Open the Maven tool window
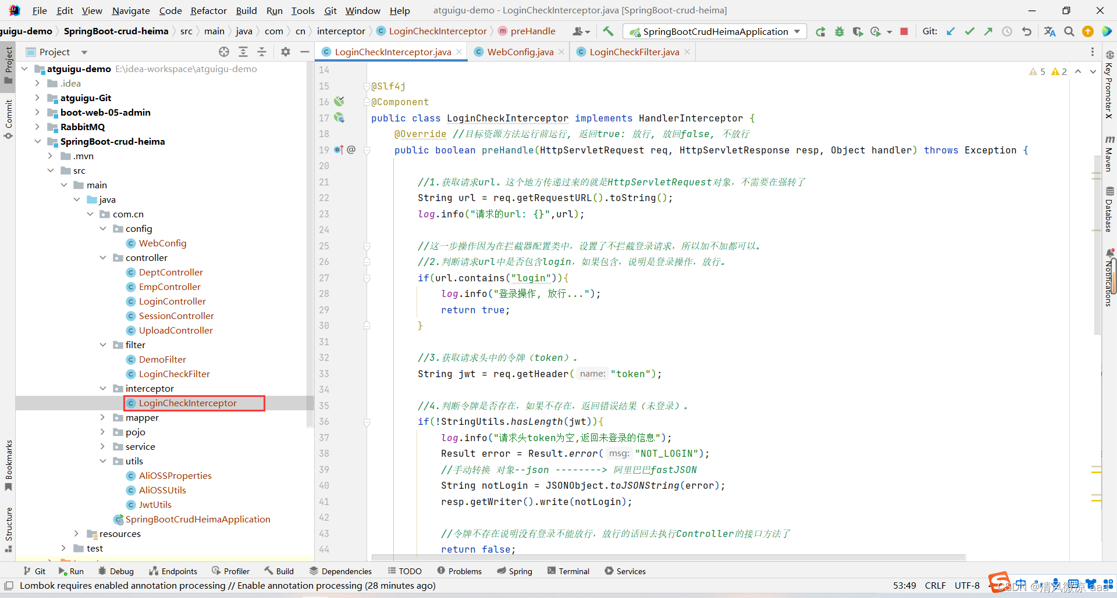 pos(1109,153)
